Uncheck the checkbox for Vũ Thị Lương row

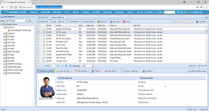point(38,32)
